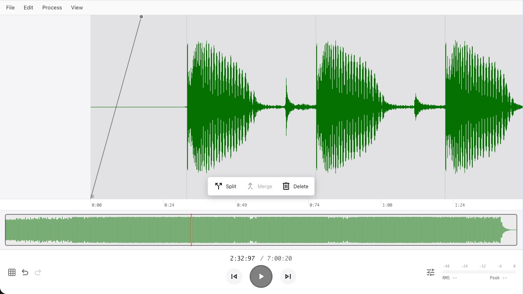Click the total duration 7:00:20 text
The width and height of the screenshot is (523, 294).
[279, 258]
